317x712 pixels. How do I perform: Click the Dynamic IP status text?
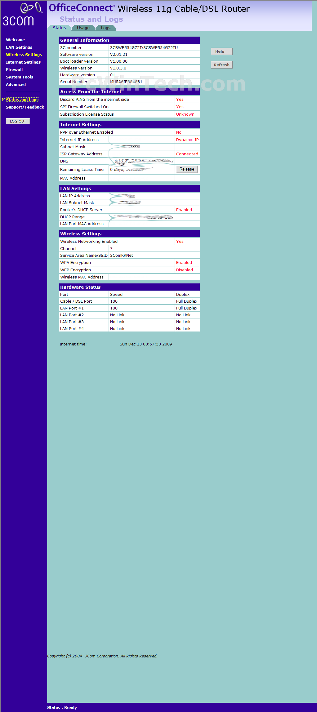tap(187, 140)
